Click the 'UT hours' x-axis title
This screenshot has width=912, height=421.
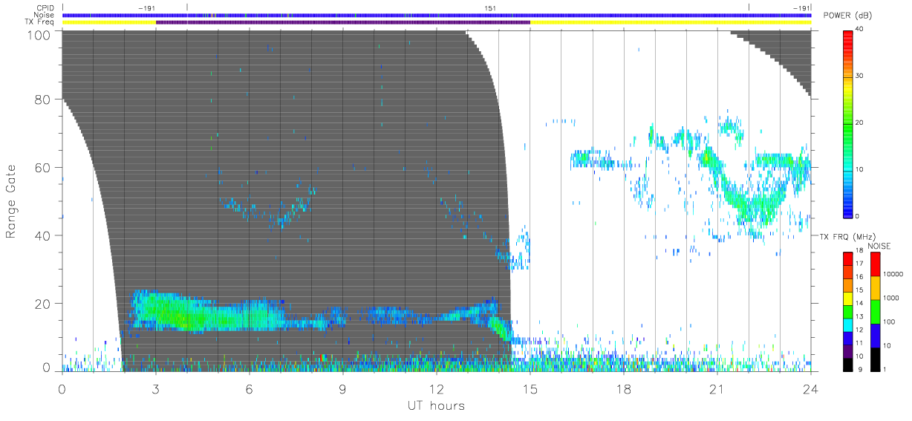(x=435, y=405)
